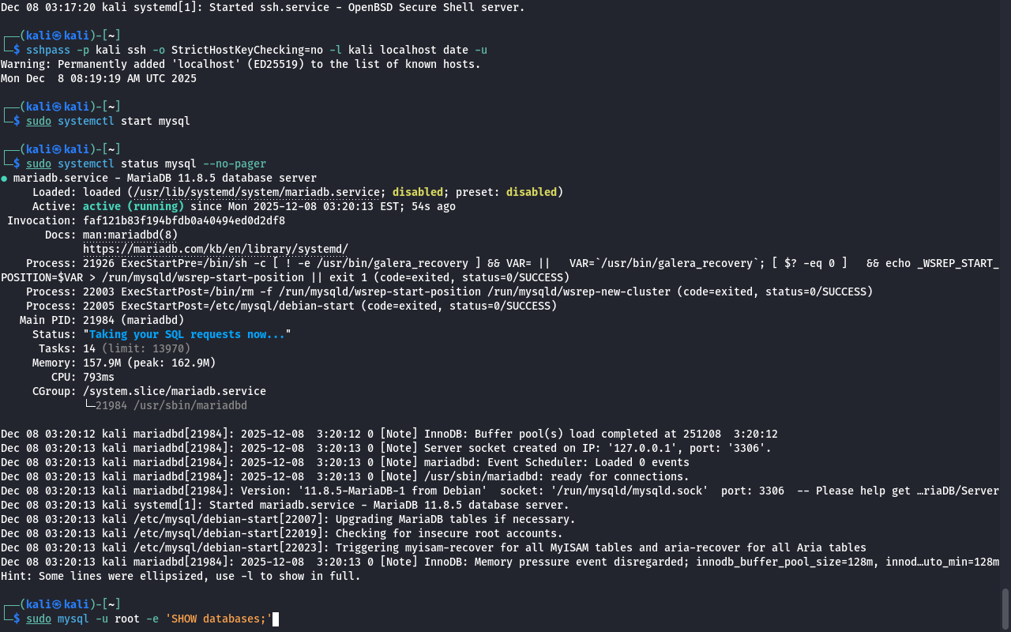The image size is (1011, 632).
Task: Click the yellow 'disabled' after 'preset:'
Action: 531,192
